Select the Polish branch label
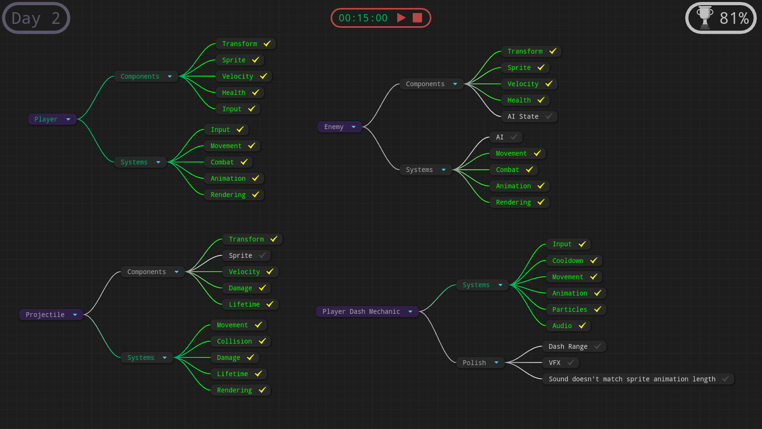This screenshot has width=762, height=429. pos(474,363)
